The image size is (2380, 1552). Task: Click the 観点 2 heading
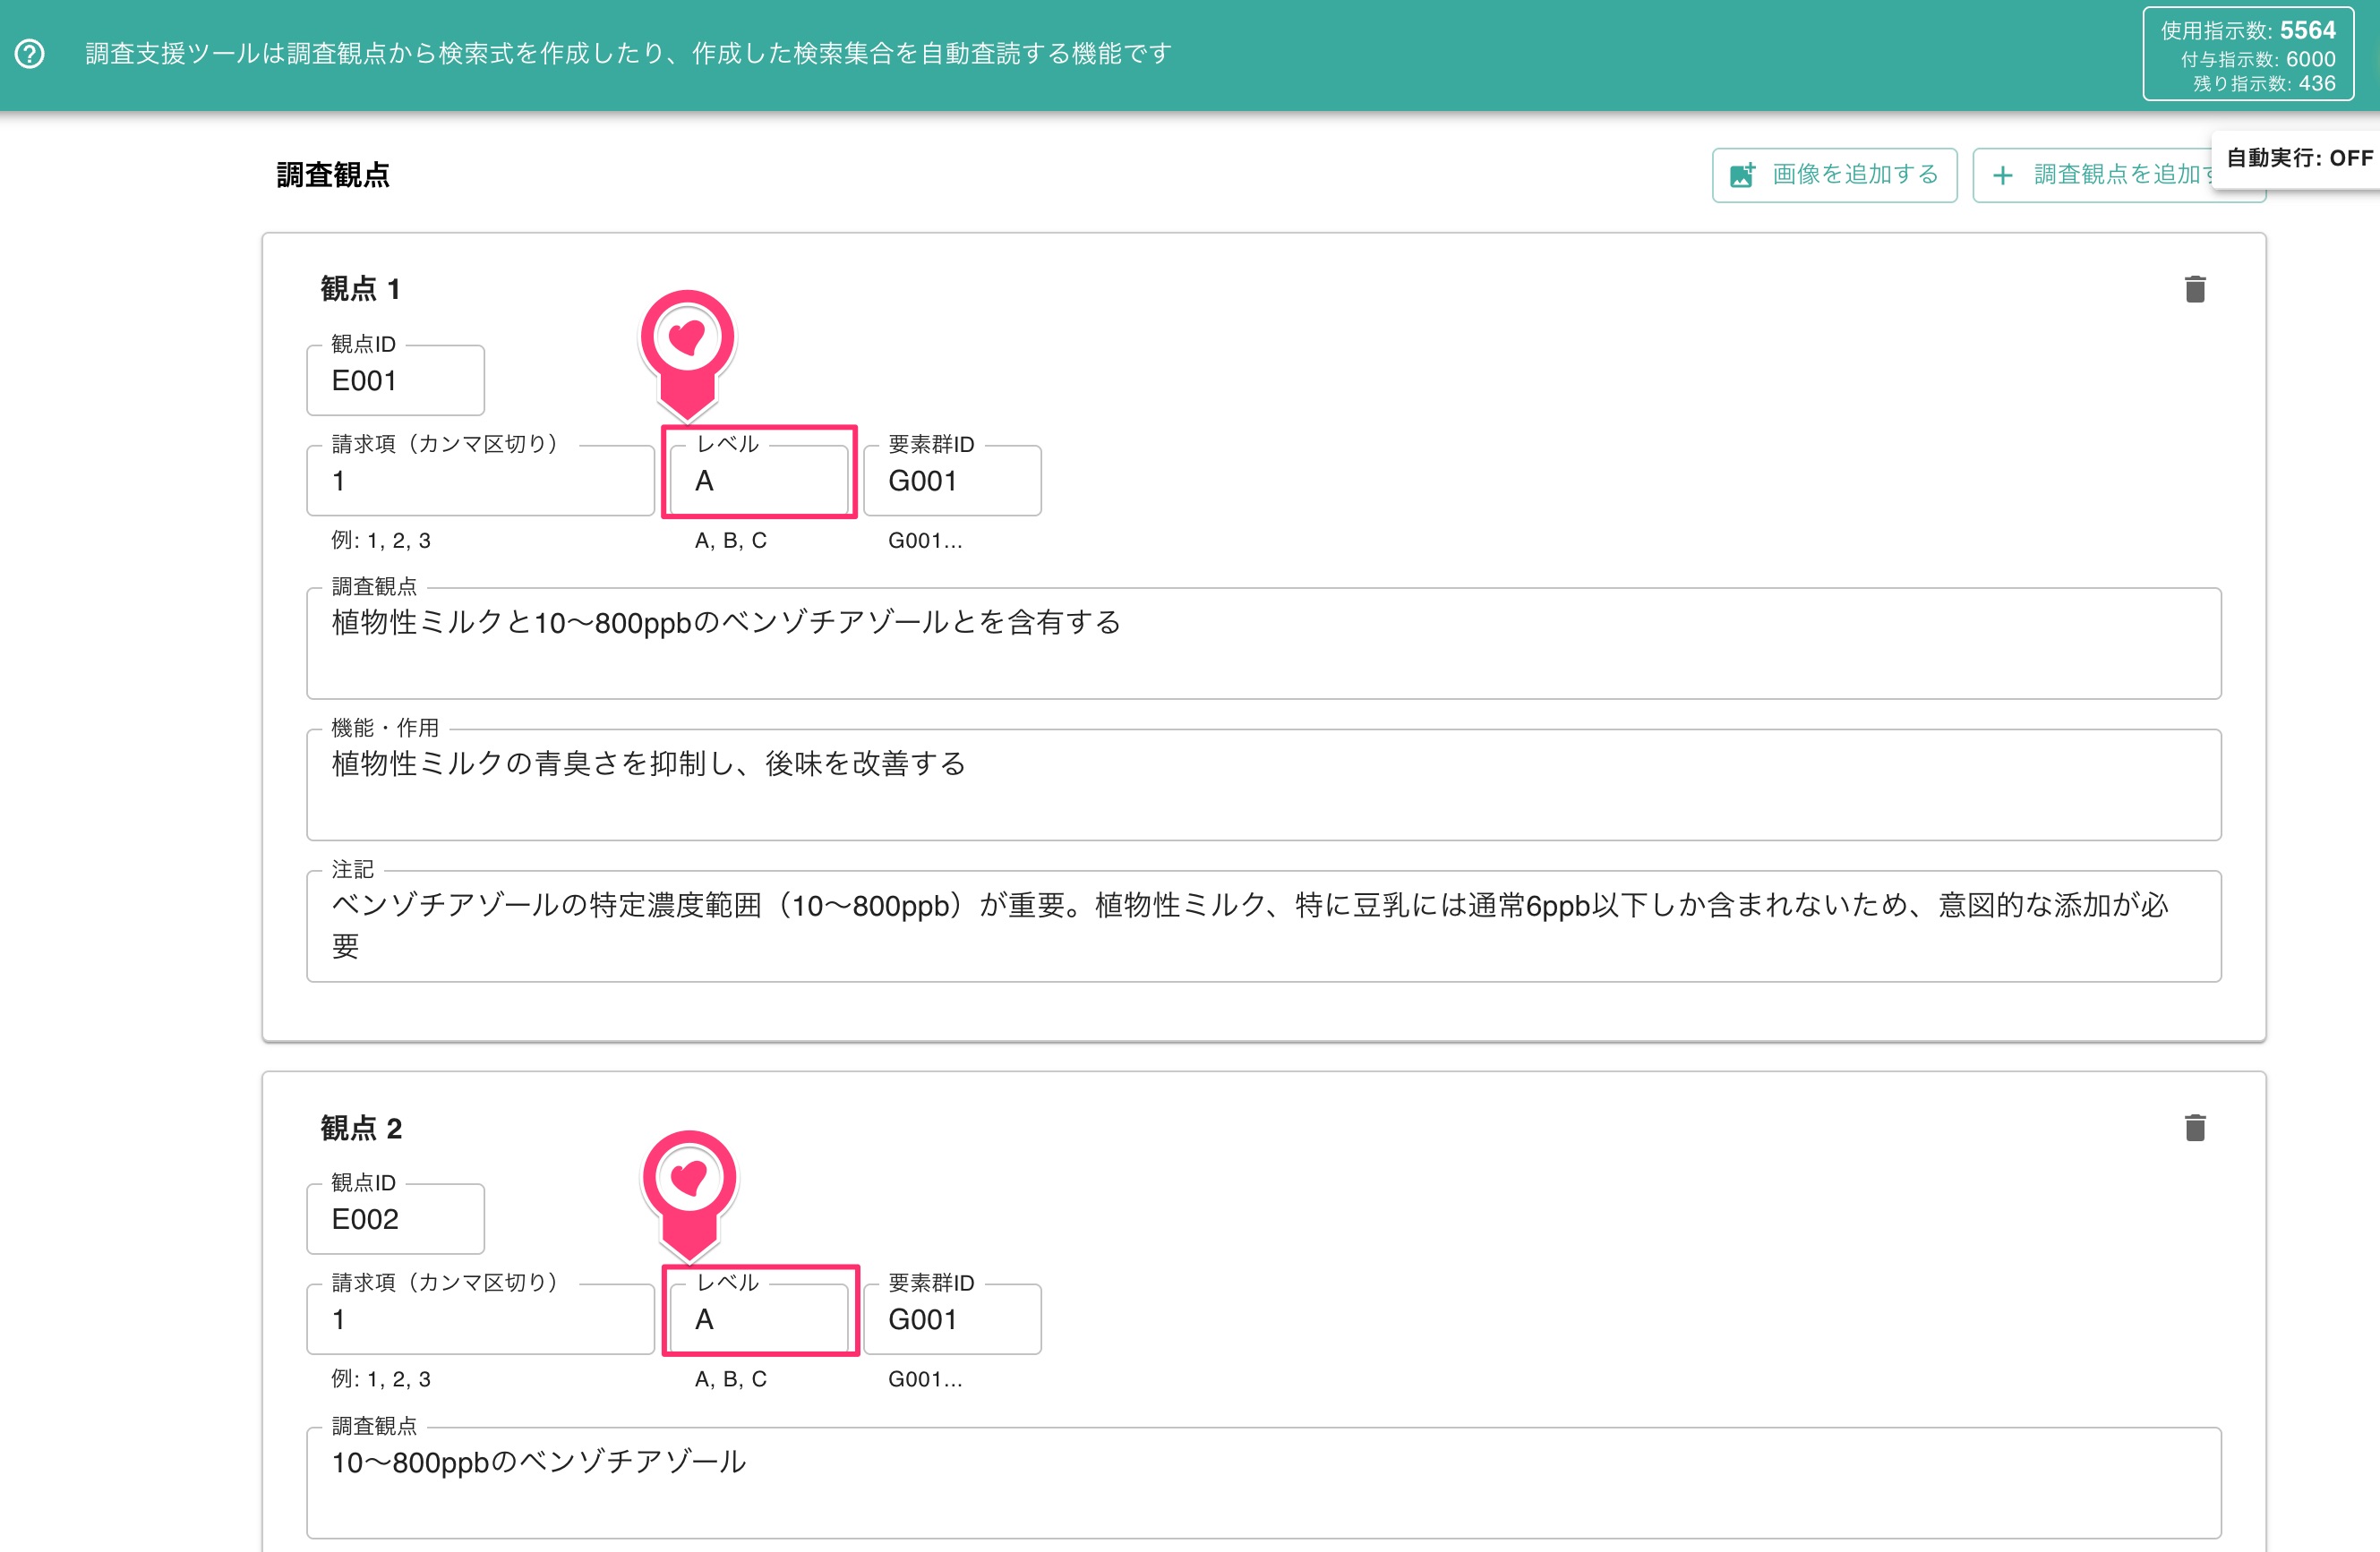pos(361,1129)
